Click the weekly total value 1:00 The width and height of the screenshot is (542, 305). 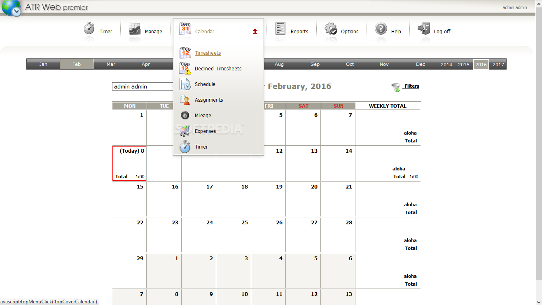tap(414, 177)
